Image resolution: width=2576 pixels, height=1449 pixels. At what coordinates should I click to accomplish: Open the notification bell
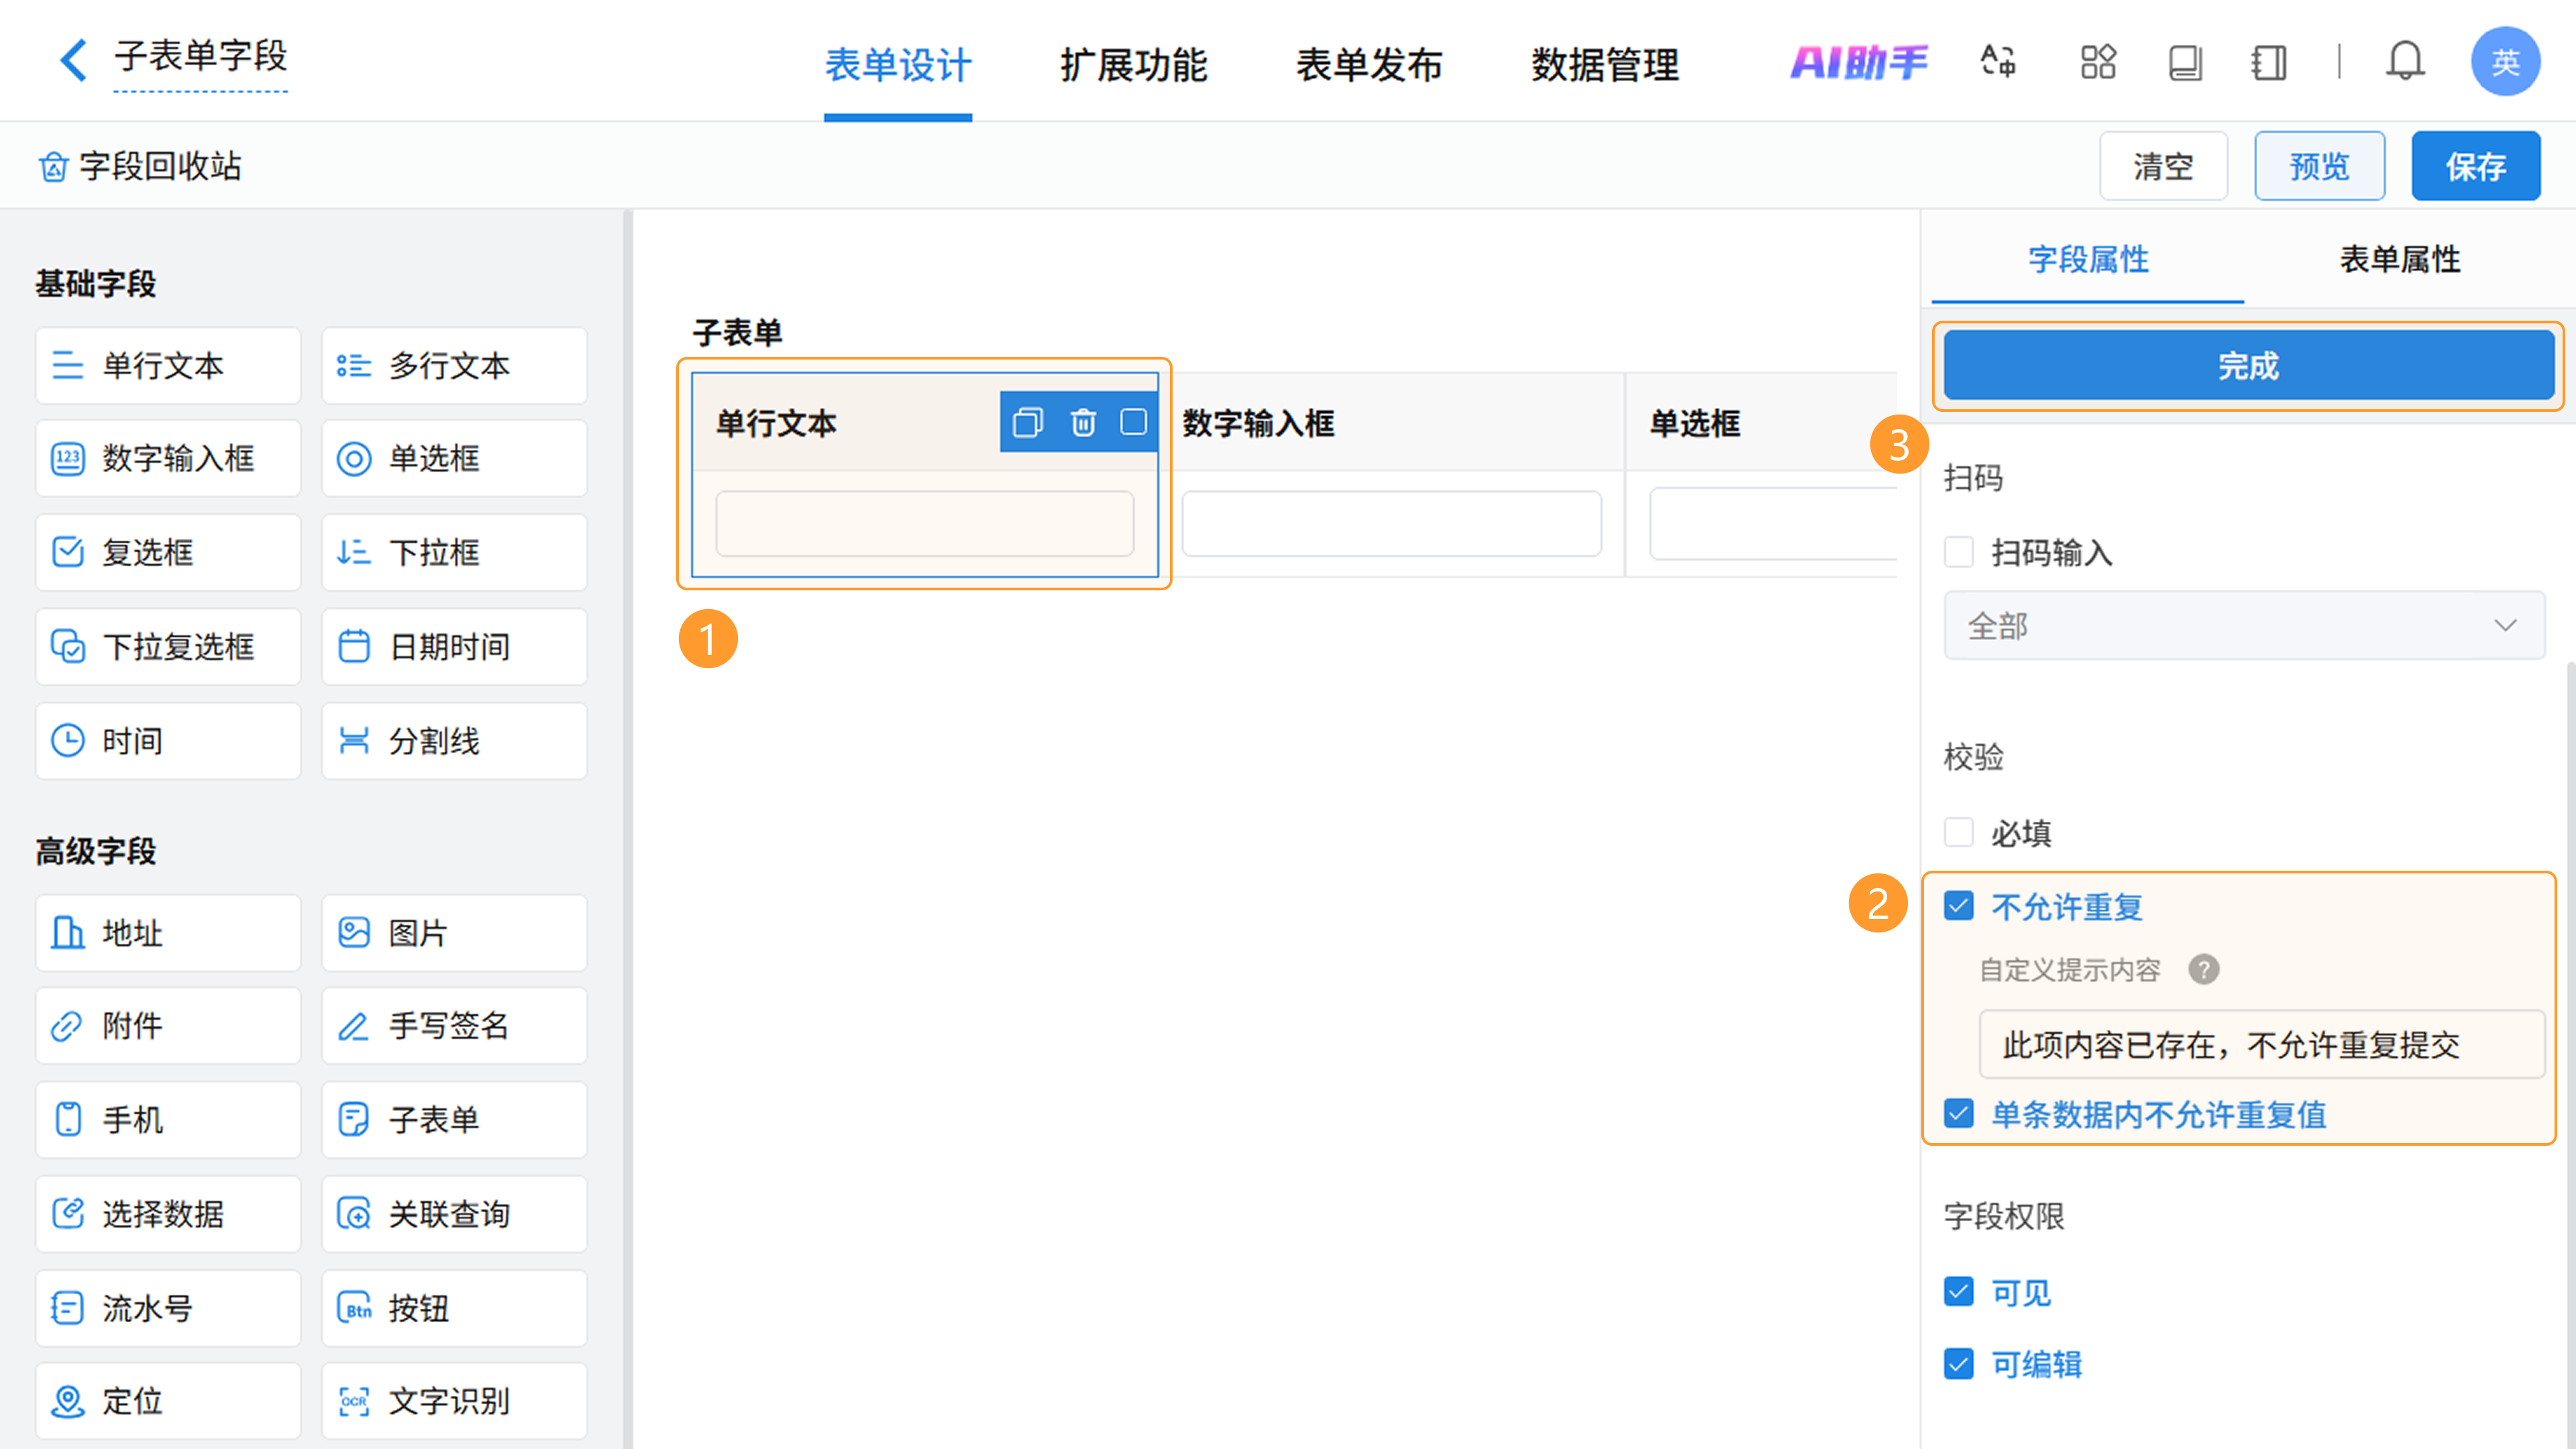tap(2404, 62)
